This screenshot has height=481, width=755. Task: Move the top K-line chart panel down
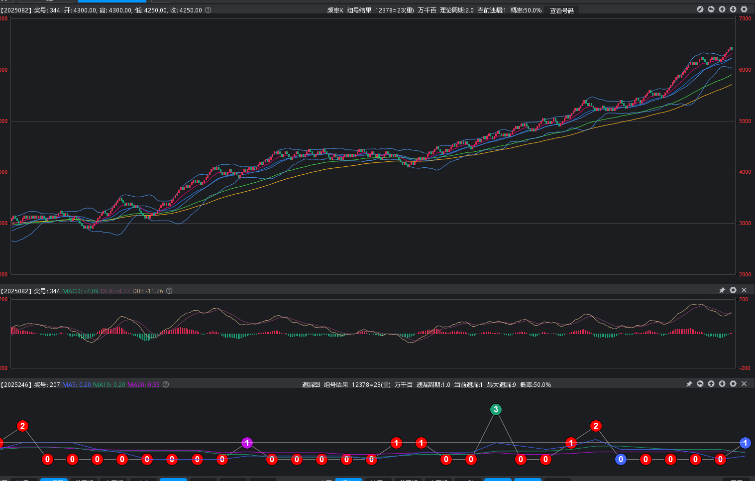(733, 9)
